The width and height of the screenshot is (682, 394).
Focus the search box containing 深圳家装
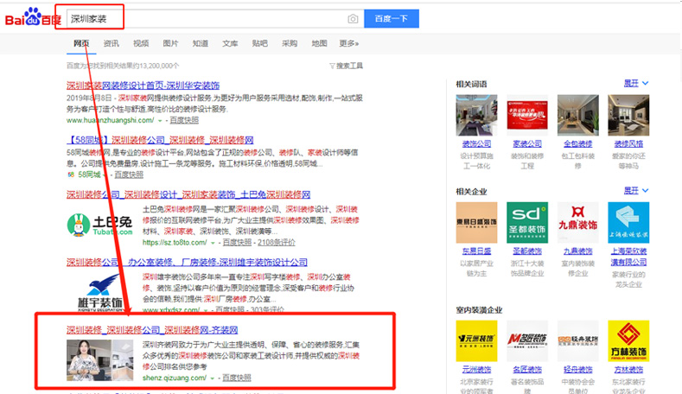(215, 19)
